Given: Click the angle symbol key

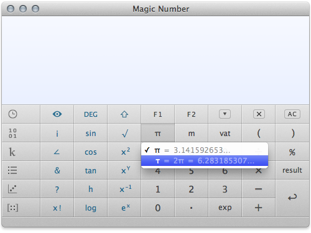Looking at the screenshot, I should coord(57,152).
